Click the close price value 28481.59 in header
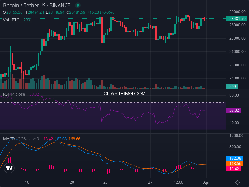 point(77,12)
